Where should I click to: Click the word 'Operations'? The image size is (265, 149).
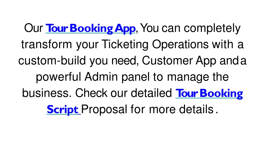(180, 44)
